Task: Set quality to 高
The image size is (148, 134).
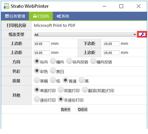Action: [81, 80]
